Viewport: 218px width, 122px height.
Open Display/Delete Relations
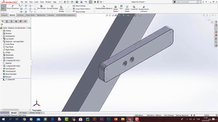104,7
